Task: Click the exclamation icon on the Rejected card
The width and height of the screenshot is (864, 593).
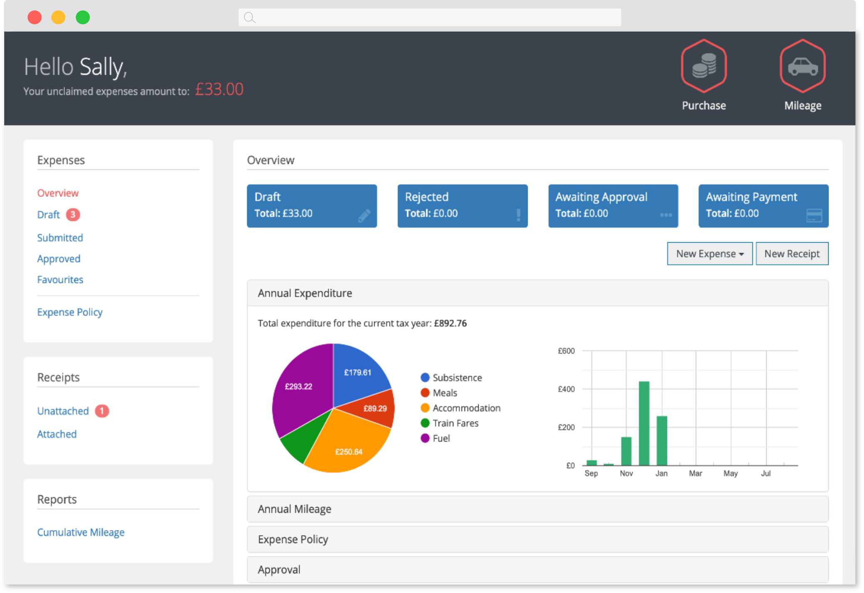Action: point(518,215)
